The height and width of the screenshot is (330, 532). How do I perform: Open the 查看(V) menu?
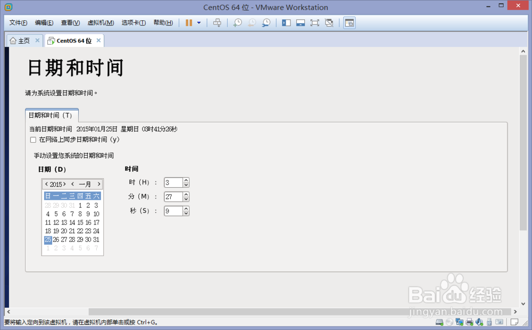coord(70,23)
